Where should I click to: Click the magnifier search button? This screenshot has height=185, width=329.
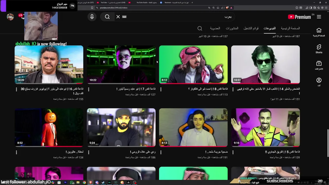pos(107,17)
